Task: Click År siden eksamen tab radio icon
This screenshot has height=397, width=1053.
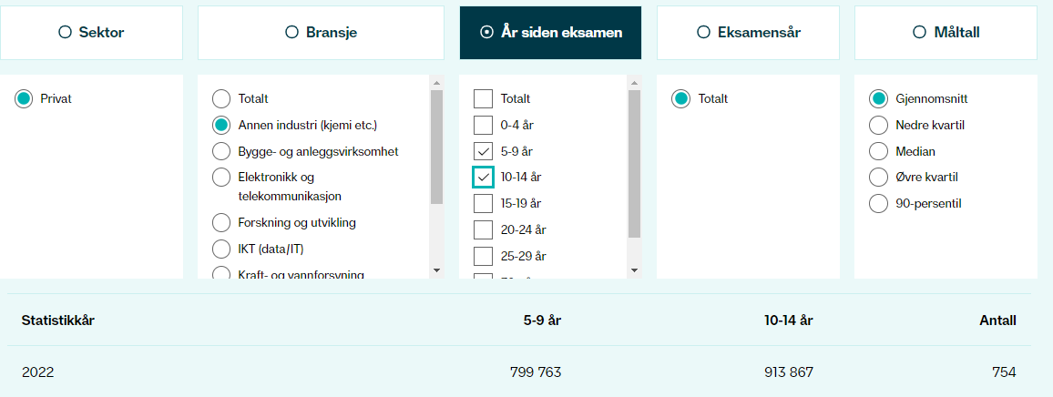Action: [x=487, y=32]
